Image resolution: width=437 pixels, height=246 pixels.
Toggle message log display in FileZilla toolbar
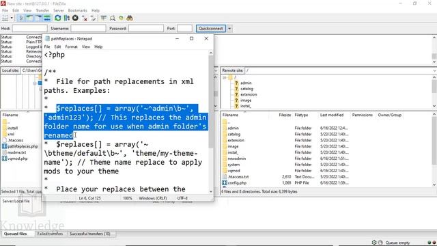click(x=20, y=18)
